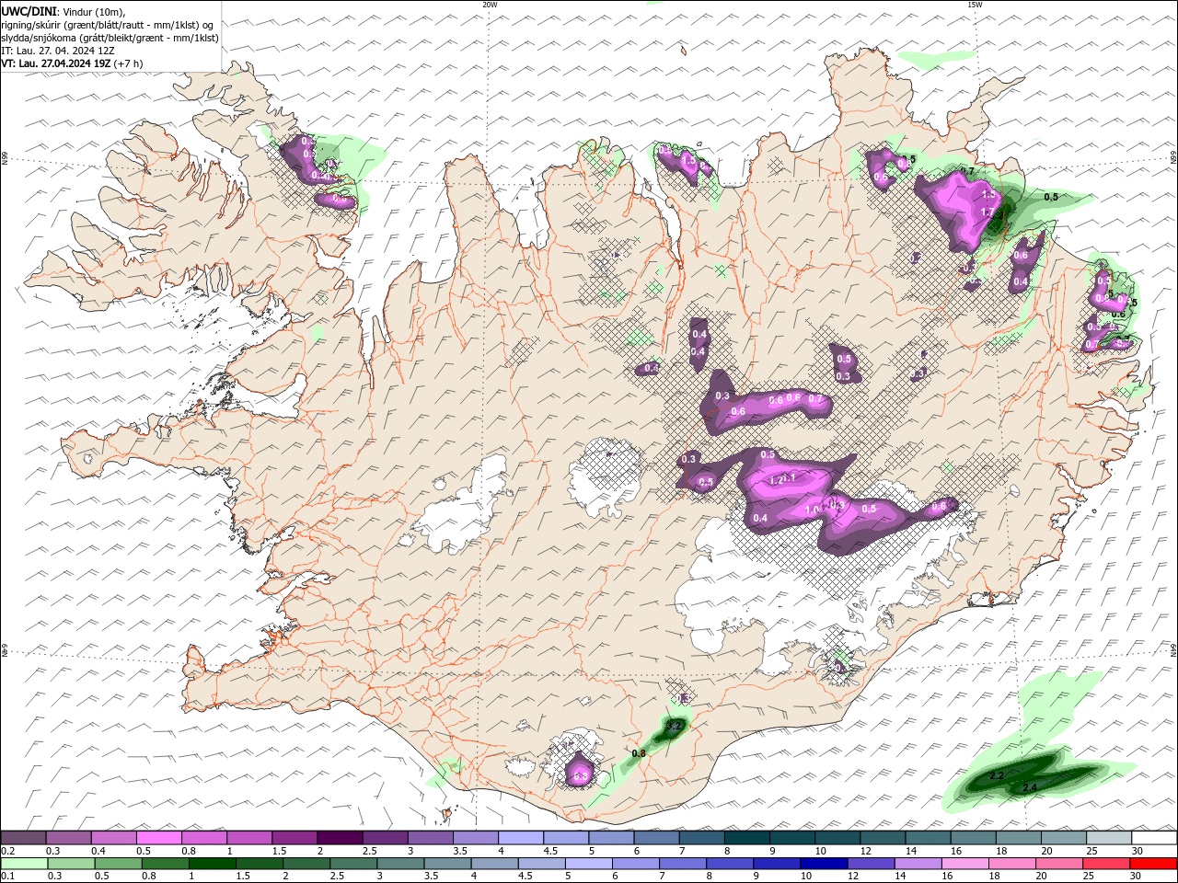Pick the lightest green rain swatch for 0.1
The image size is (1178, 883).
(24, 864)
